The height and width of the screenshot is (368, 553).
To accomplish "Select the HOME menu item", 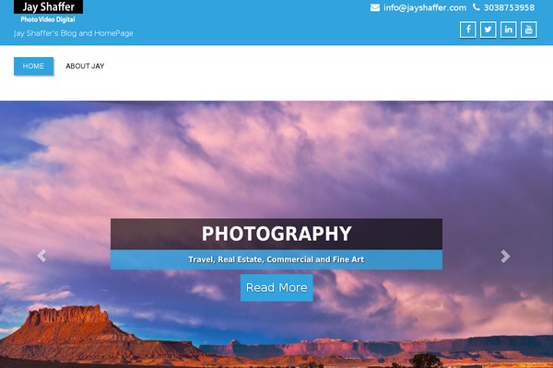I will coord(33,66).
